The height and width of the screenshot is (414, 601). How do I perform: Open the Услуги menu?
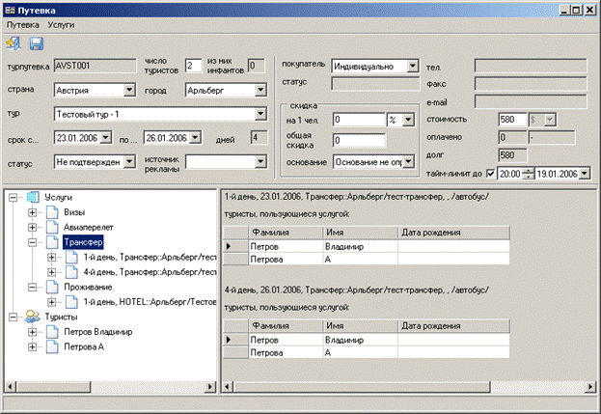click(61, 25)
